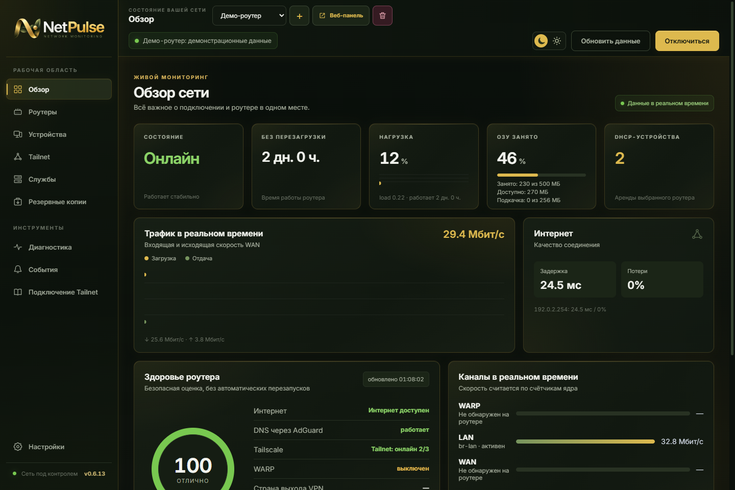Image resolution: width=735 pixels, height=490 pixels.
Task: Click Интернет доступен status text
Action: pyautogui.click(x=399, y=410)
